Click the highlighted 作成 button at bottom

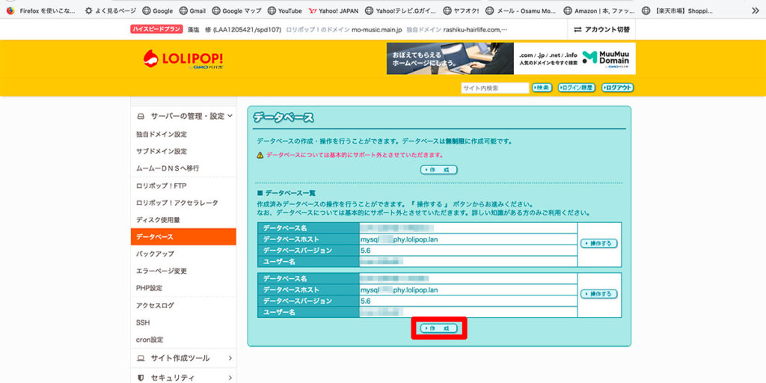click(x=438, y=328)
